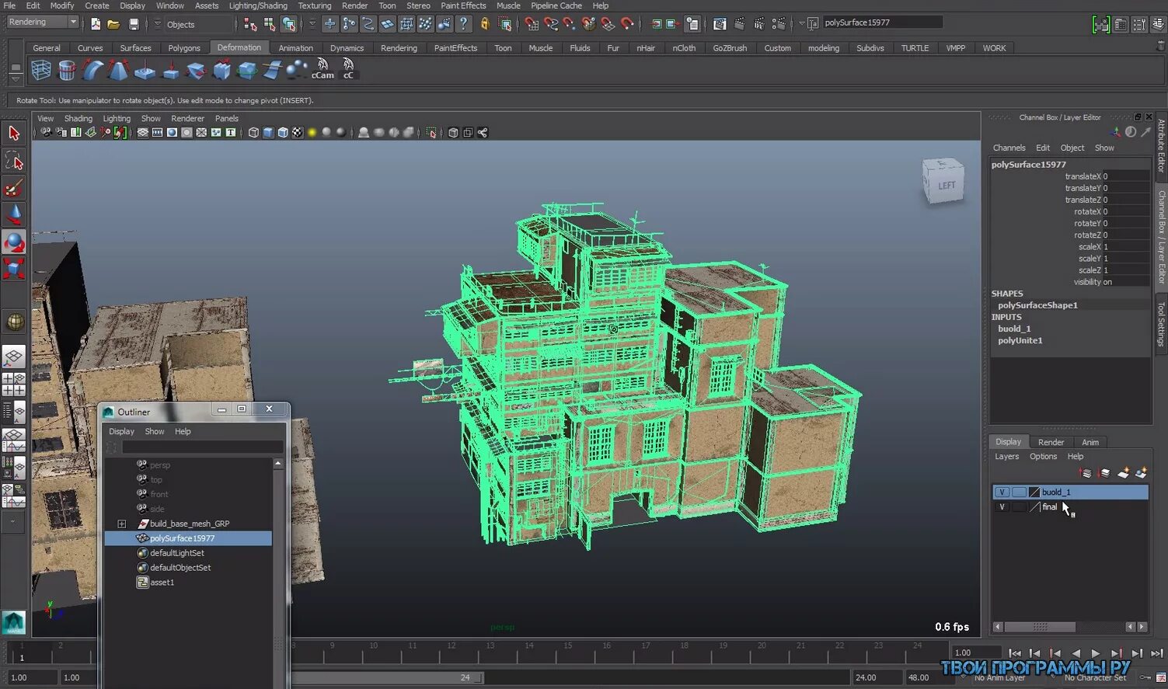Viewport: 1168px width, 689px height.
Task: Toggle visibility V of buold_1 layer
Action: (x=1002, y=492)
